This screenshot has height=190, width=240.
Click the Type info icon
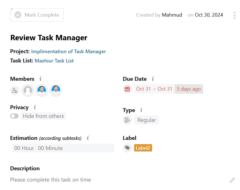pos(141,110)
